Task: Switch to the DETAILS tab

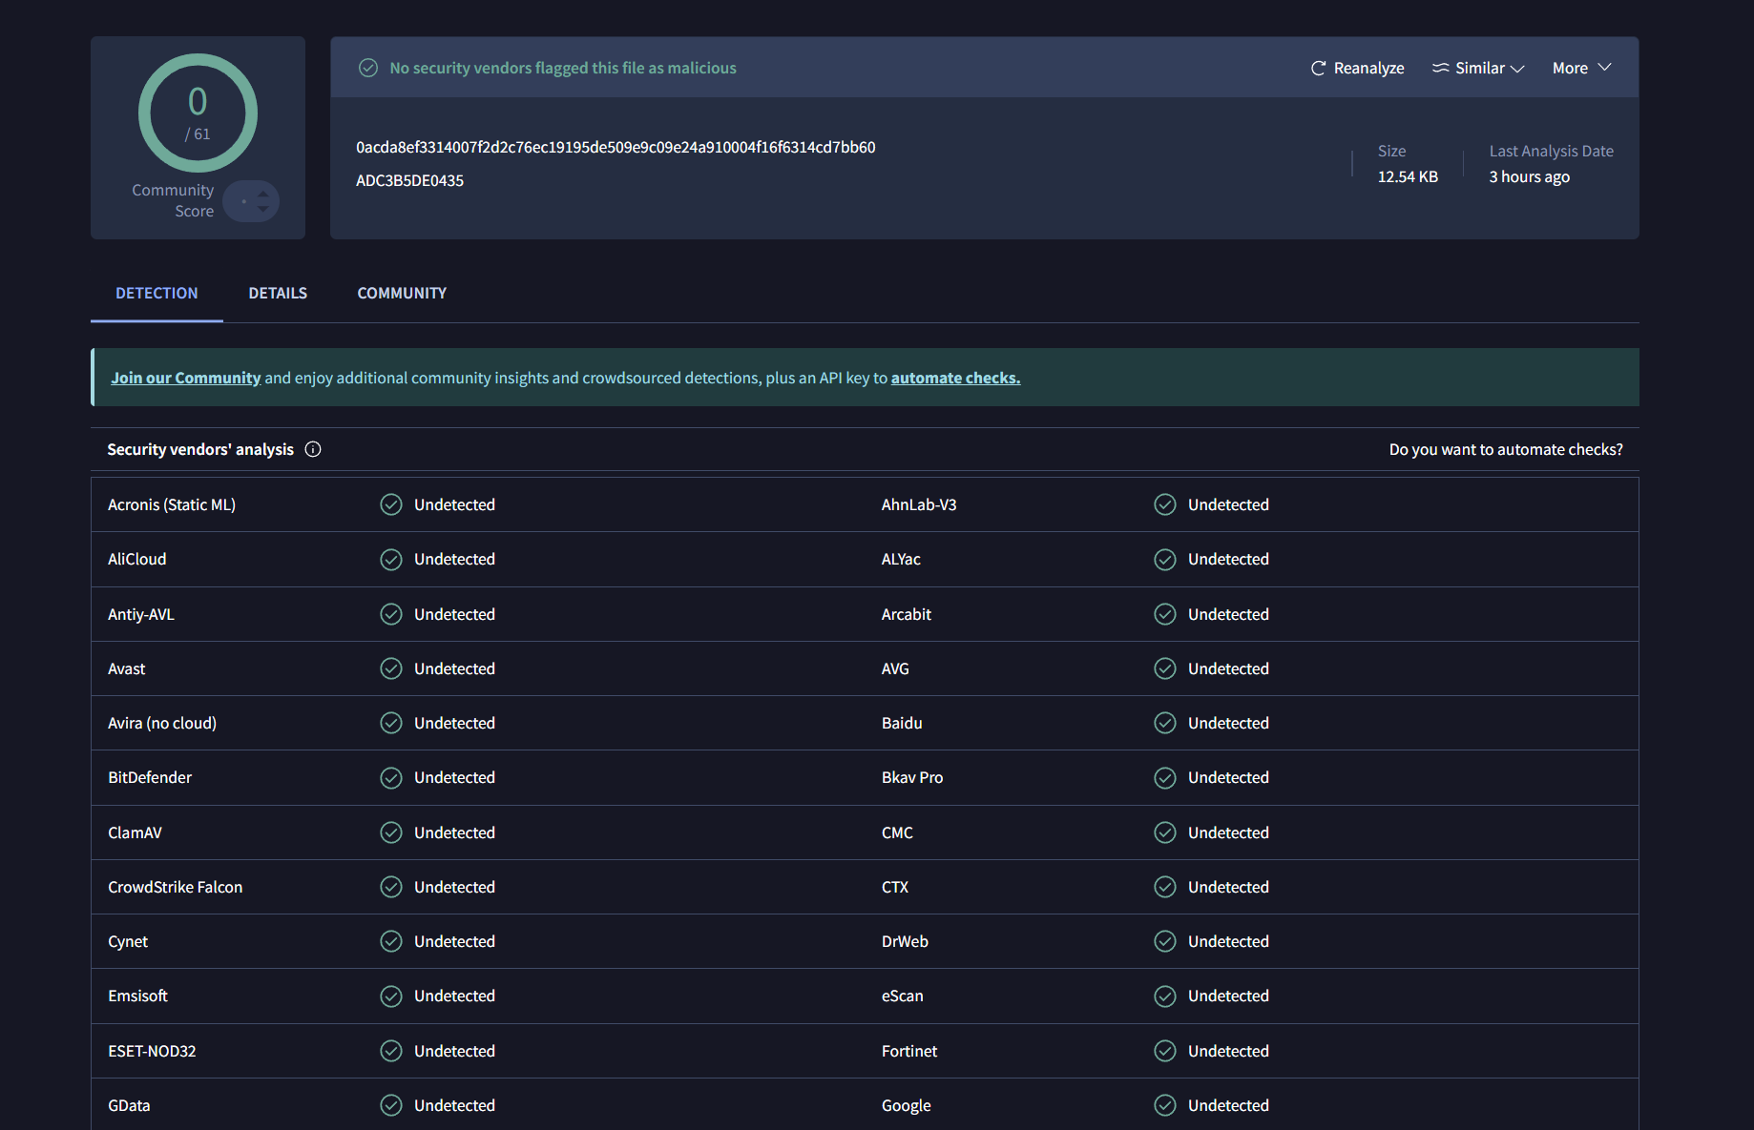Action: [278, 293]
